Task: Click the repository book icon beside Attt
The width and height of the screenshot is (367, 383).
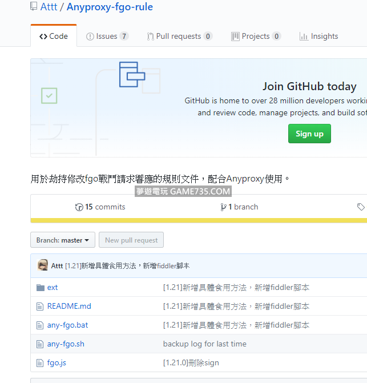Action: (34, 7)
